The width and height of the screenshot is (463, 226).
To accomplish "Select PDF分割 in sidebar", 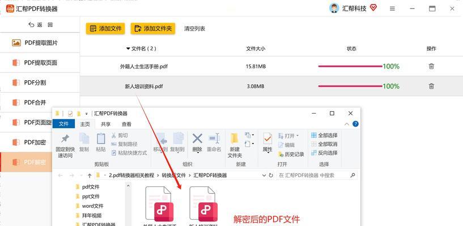I will pos(40,82).
